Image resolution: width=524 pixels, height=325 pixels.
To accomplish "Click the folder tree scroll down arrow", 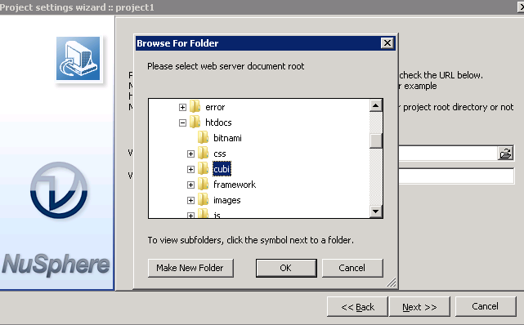I will pyautogui.click(x=375, y=211).
